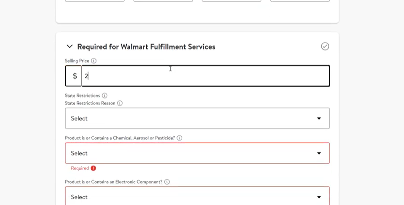This screenshot has height=205, width=404.
Task: Click the Chemical, Aerosol or Pesticide question label
Action: 120,138
